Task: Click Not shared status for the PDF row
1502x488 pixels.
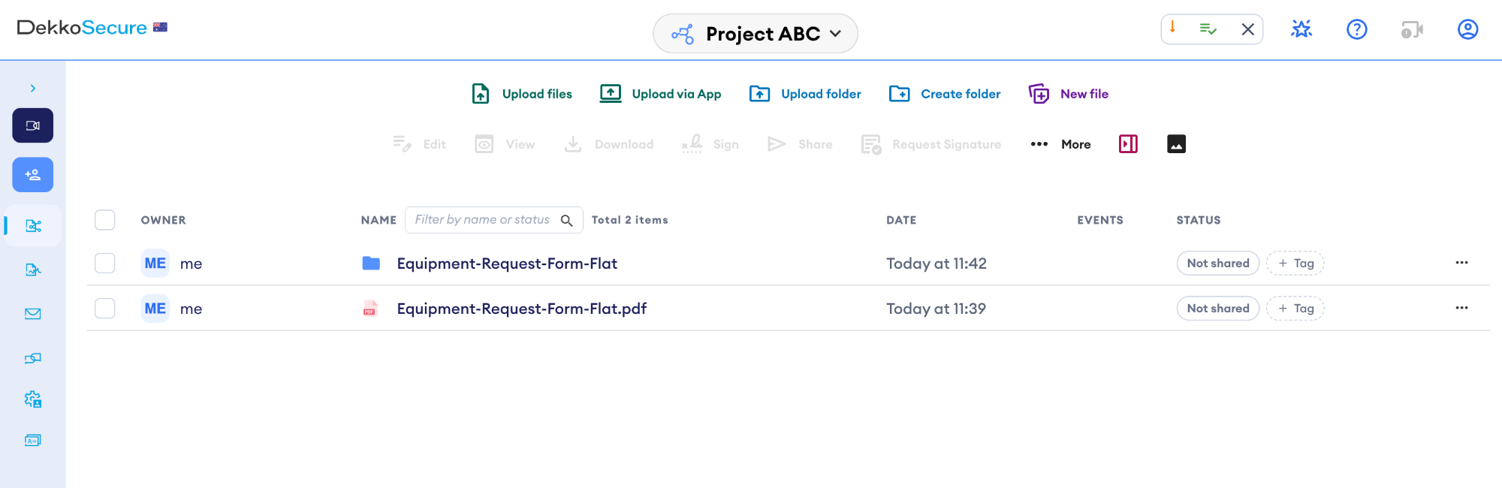Action: click(x=1218, y=309)
